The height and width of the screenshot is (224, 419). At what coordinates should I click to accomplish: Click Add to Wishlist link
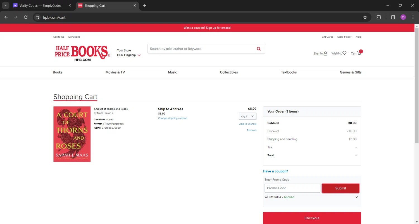[x=248, y=124]
